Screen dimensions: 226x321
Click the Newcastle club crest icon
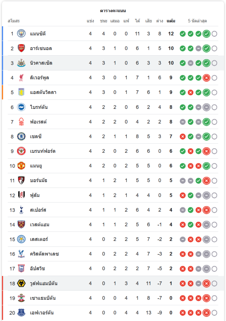click(21, 63)
